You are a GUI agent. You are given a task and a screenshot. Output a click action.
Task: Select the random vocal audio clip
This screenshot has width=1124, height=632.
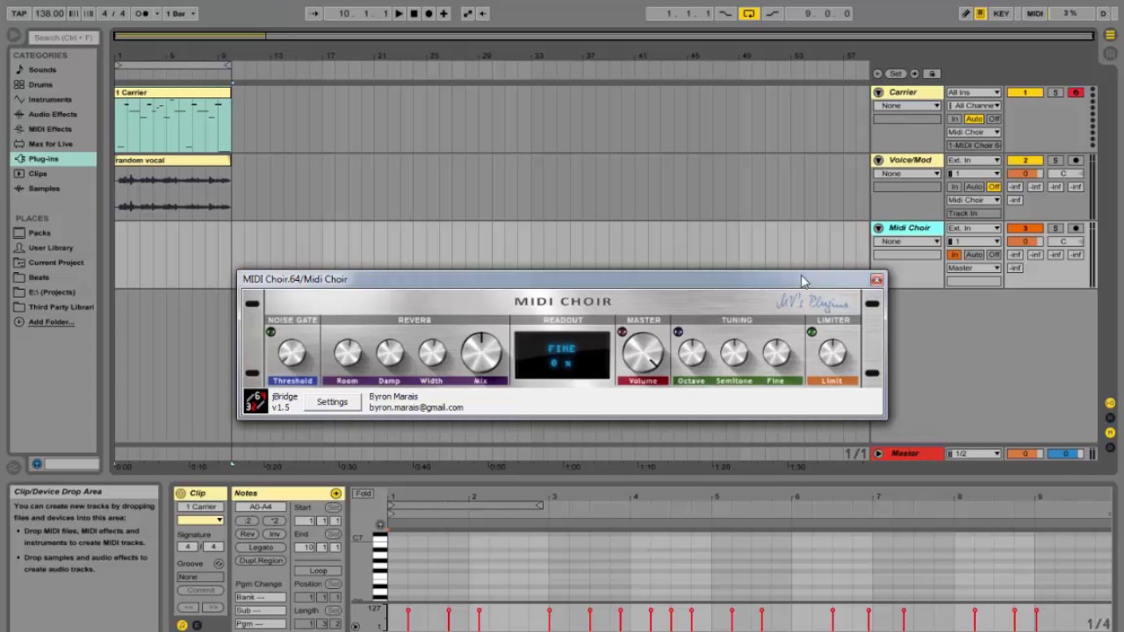pos(173,160)
